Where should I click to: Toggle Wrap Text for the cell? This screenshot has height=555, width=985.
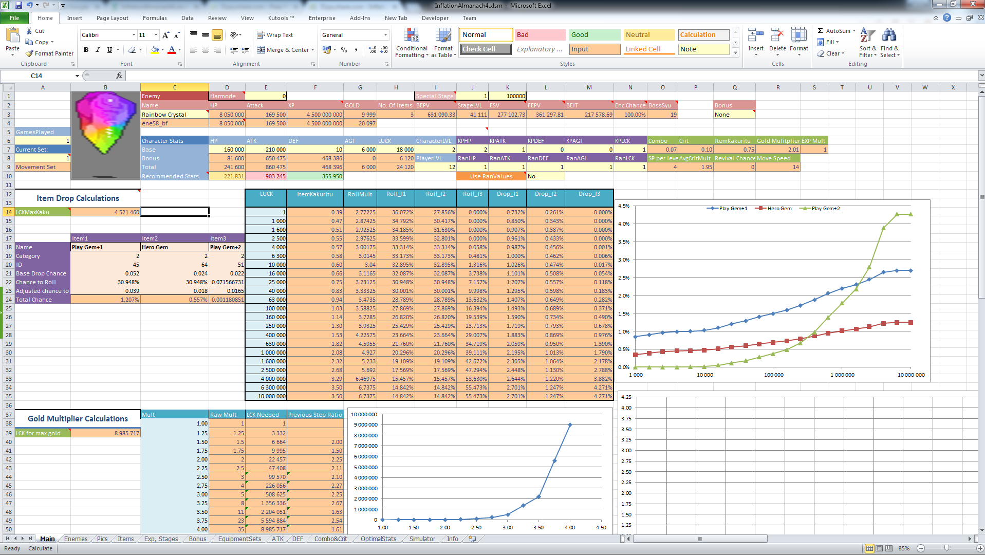(x=275, y=35)
